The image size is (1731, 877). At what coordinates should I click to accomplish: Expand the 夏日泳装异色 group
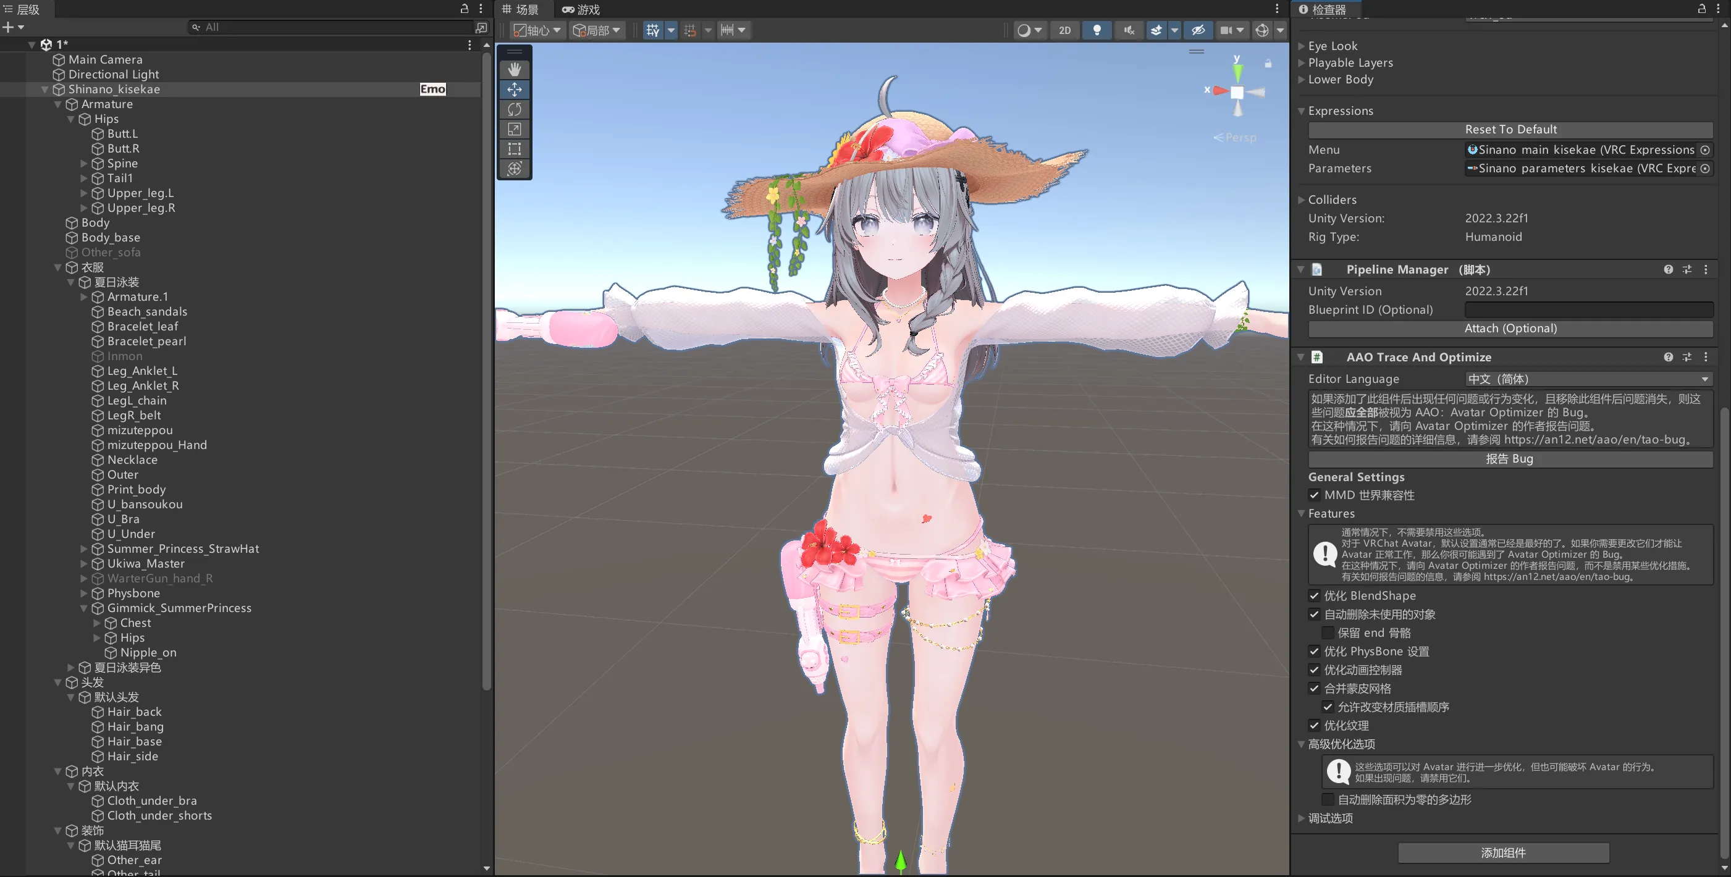tap(70, 668)
